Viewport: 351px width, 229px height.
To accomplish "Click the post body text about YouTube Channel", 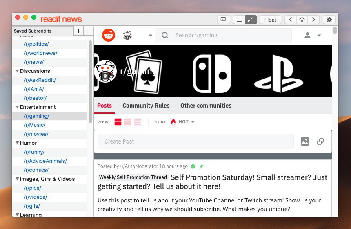I will coord(209,204).
